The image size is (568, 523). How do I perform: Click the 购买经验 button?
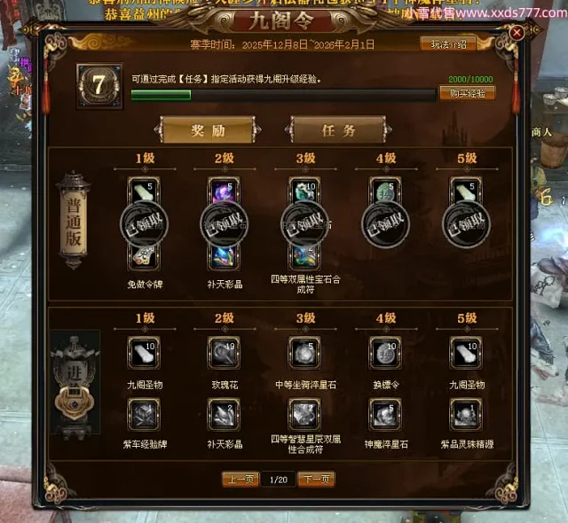point(468,93)
